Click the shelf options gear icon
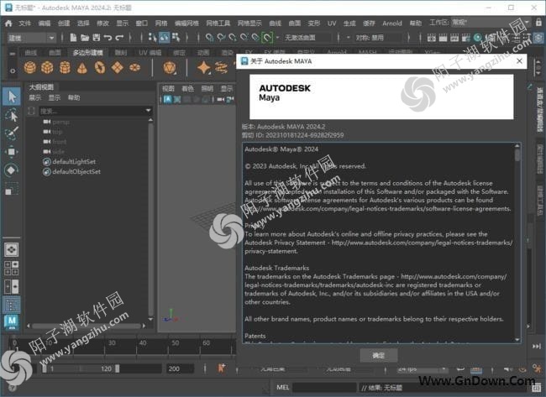The height and width of the screenshot is (397, 546). [13, 71]
